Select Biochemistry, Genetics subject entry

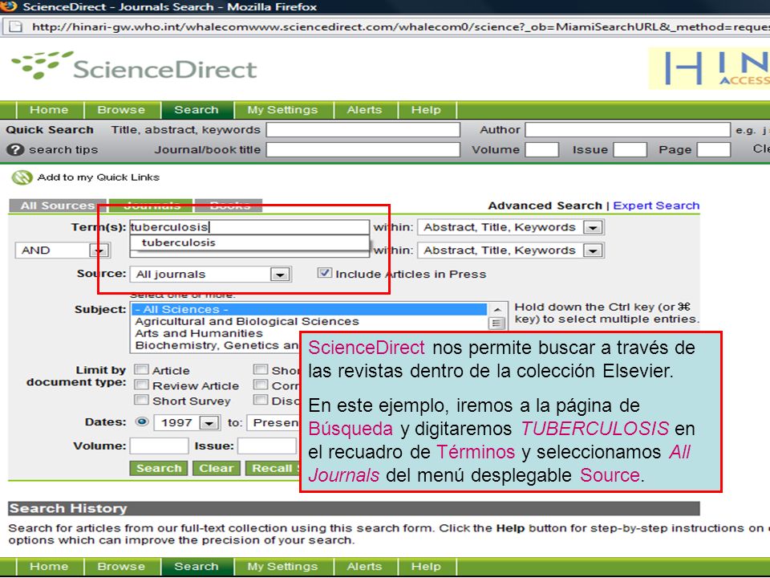[216, 345]
